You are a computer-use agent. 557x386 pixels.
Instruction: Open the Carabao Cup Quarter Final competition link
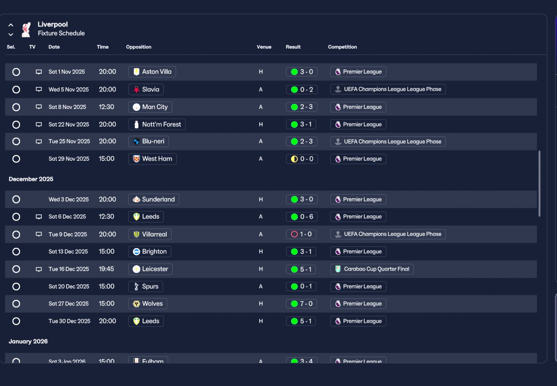point(372,269)
